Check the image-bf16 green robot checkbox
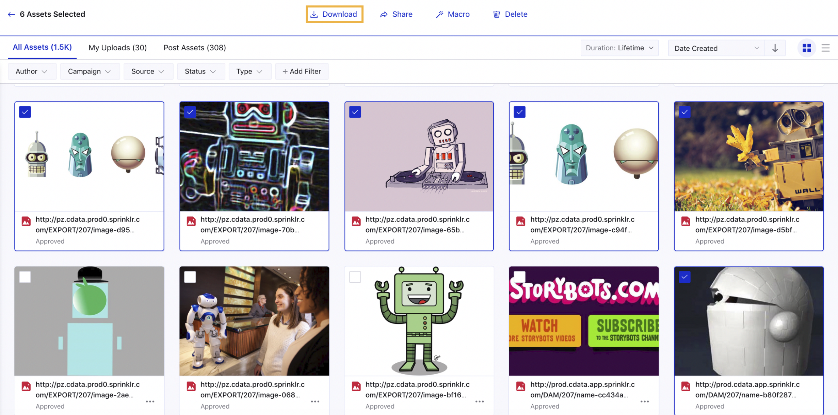Screen dimensions: 838x415 (355, 277)
